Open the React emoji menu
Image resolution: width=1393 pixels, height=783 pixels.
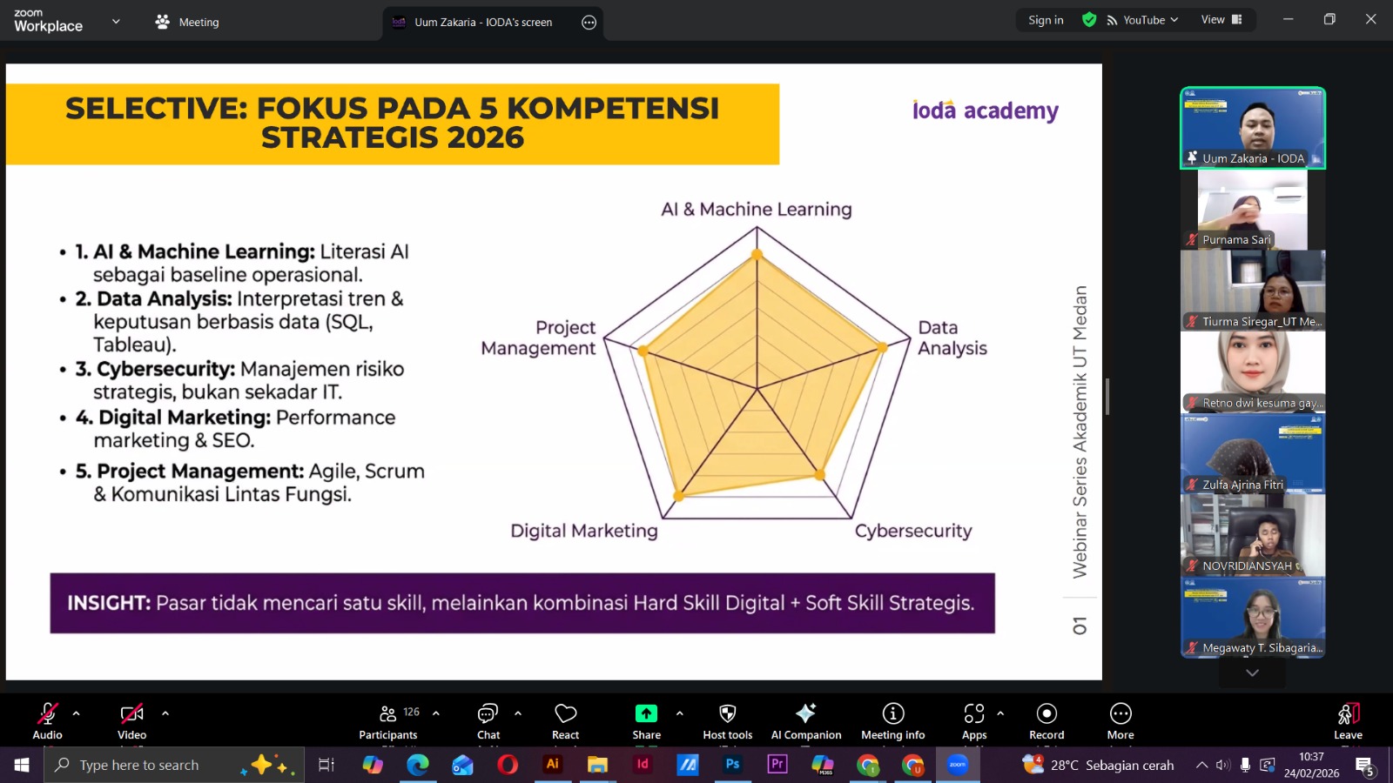pos(565,720)
